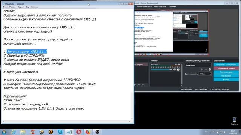241x135 pixels.
Task: Open Opera browser from taskbar
Action: click(79, 132)
